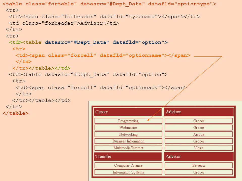The height and width of the screenshot is (181, 242).
Task: Select the Computer Science cell
Action: 128,165
